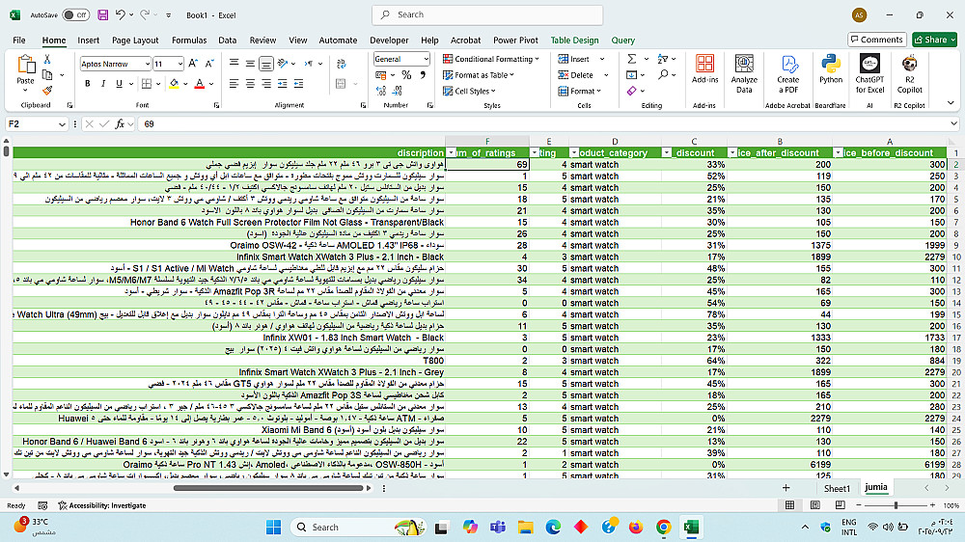The height and width of the screenshot is (542, 965).
Task: Click the Format Painter brush icon
Action: (x=47, y=90)
